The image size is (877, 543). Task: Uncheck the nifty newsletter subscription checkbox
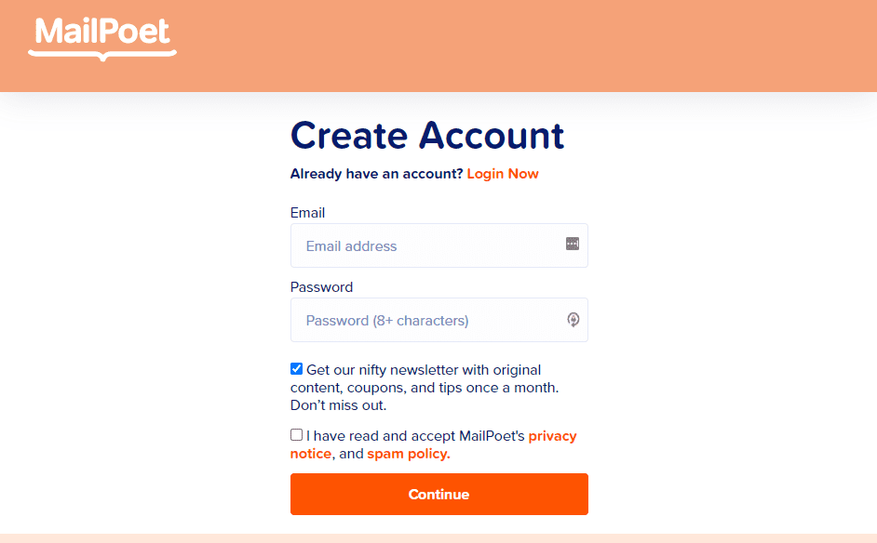tap(296, 368)
